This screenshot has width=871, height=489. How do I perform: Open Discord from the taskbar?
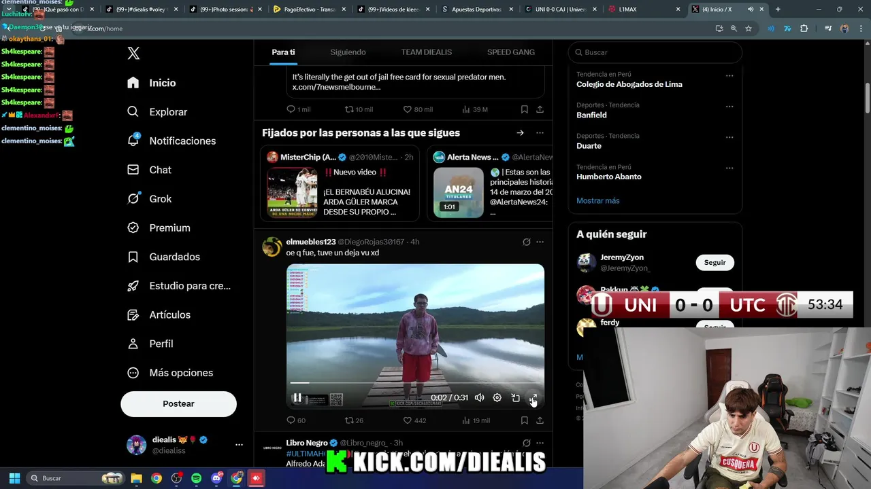pyautogui.click(x=216, y=478)
